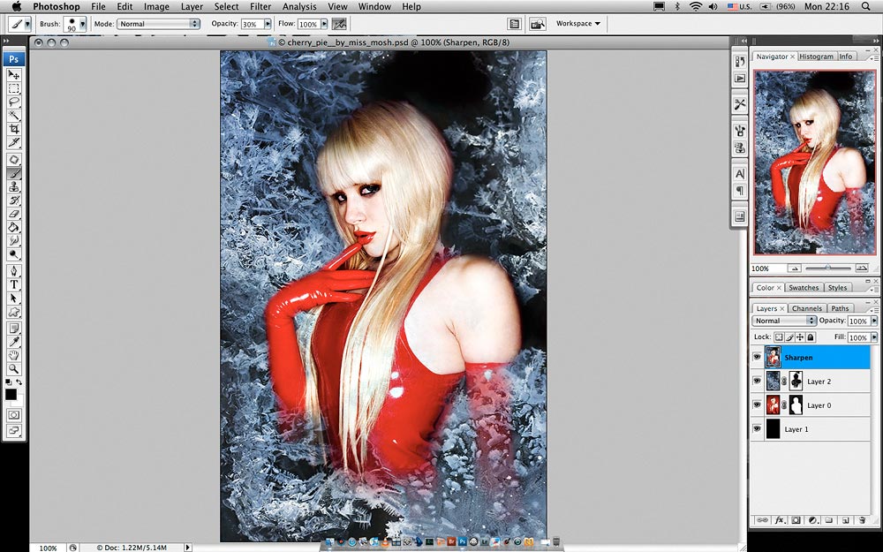Open the Brush preset picker arrow
Screen dimensions: 883x552
click(x=83, y=24)
